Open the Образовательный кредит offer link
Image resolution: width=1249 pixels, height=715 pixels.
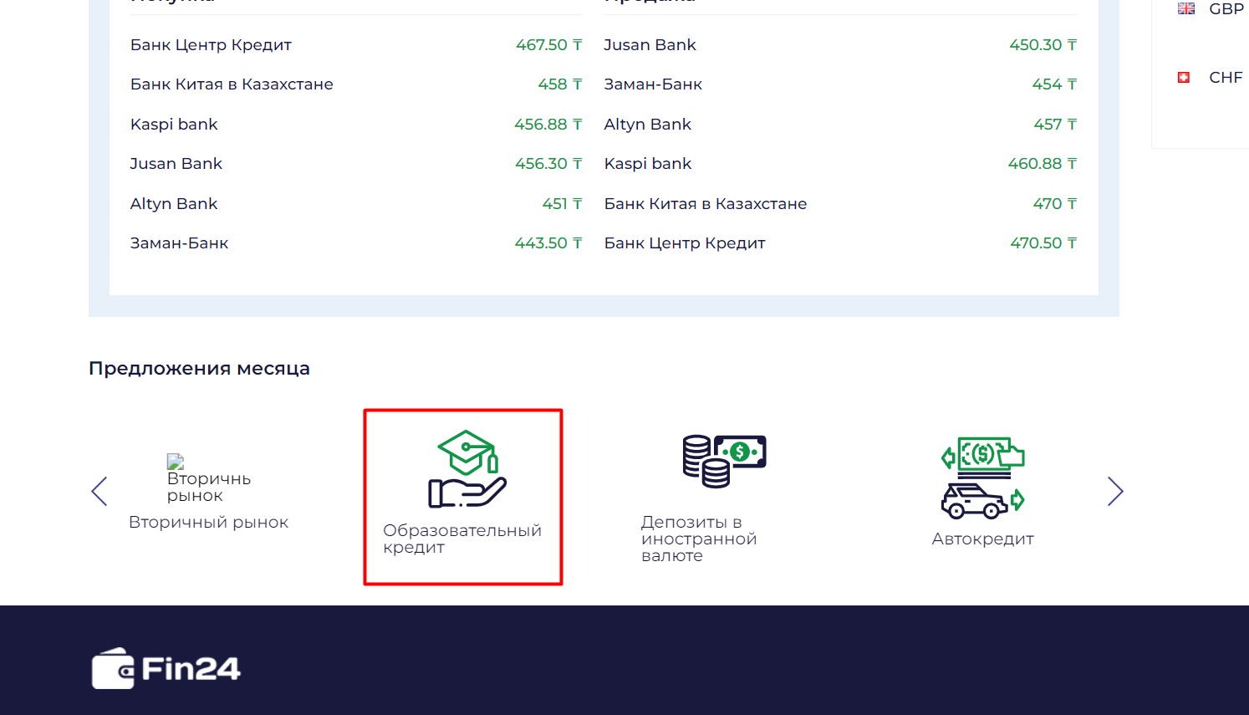(462, 539)
